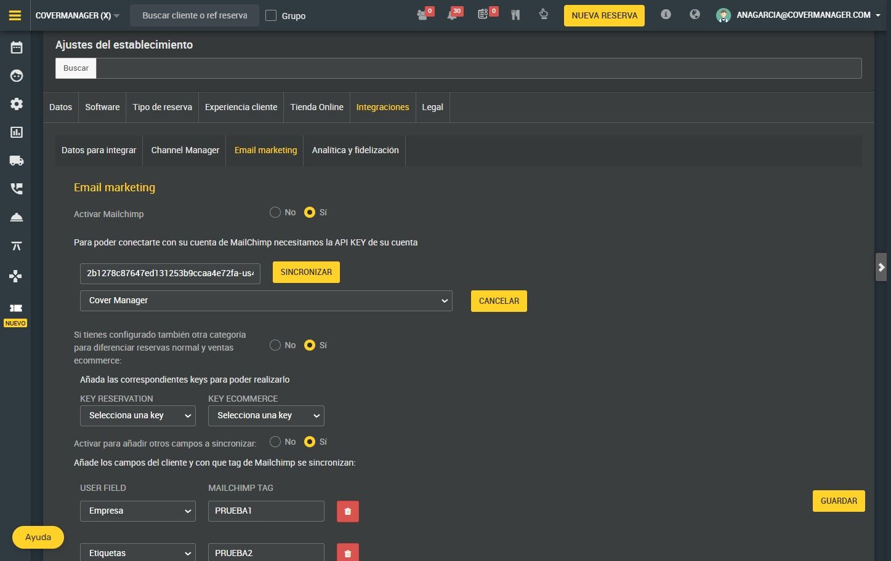891x561 pixels.
Task: Click the notification bell with 30 badge
Action: (453, 15)
